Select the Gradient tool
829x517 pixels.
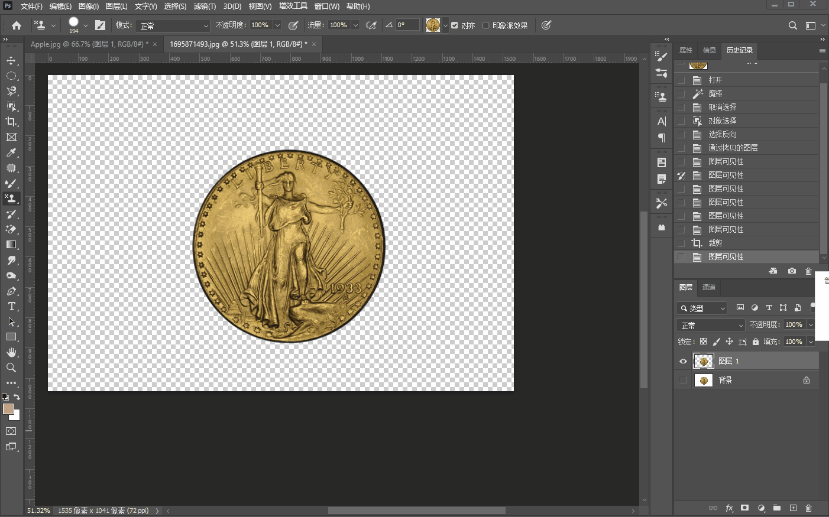(11, 245)
